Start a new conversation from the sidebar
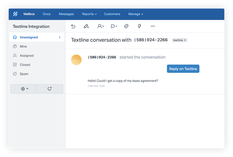 50,89
